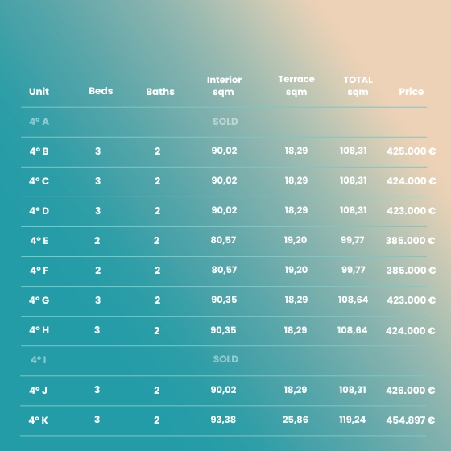Click the Beds column header
Image resolution: width=451 pixels, height=451 pixels.
pyautogui.click(x=101, y=91)
